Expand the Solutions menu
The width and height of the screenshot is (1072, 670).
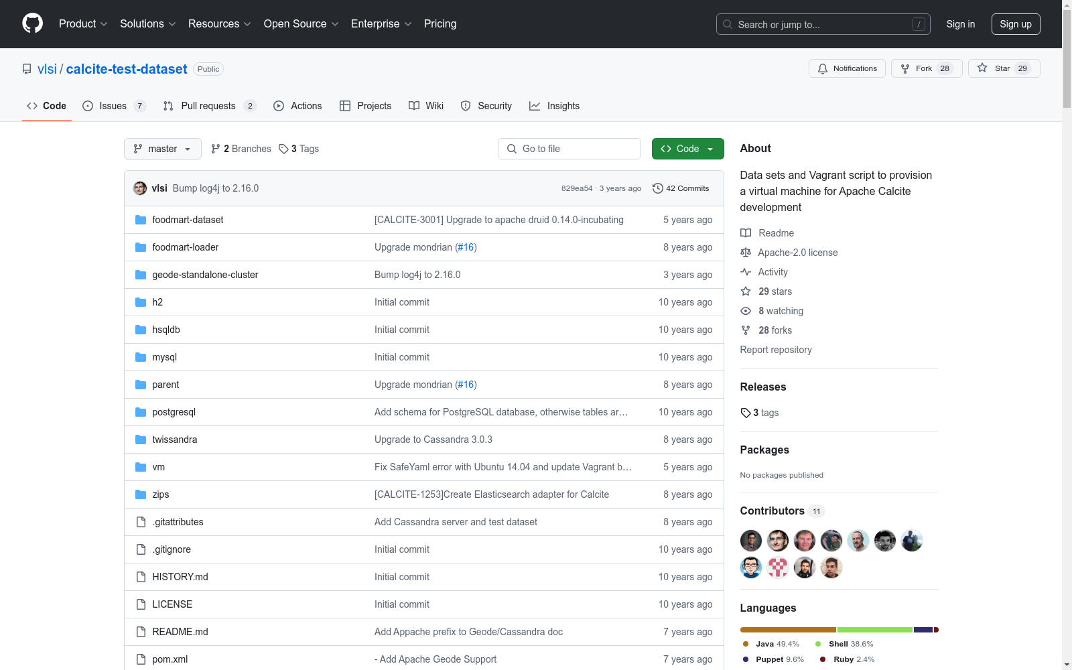(148, 24)
